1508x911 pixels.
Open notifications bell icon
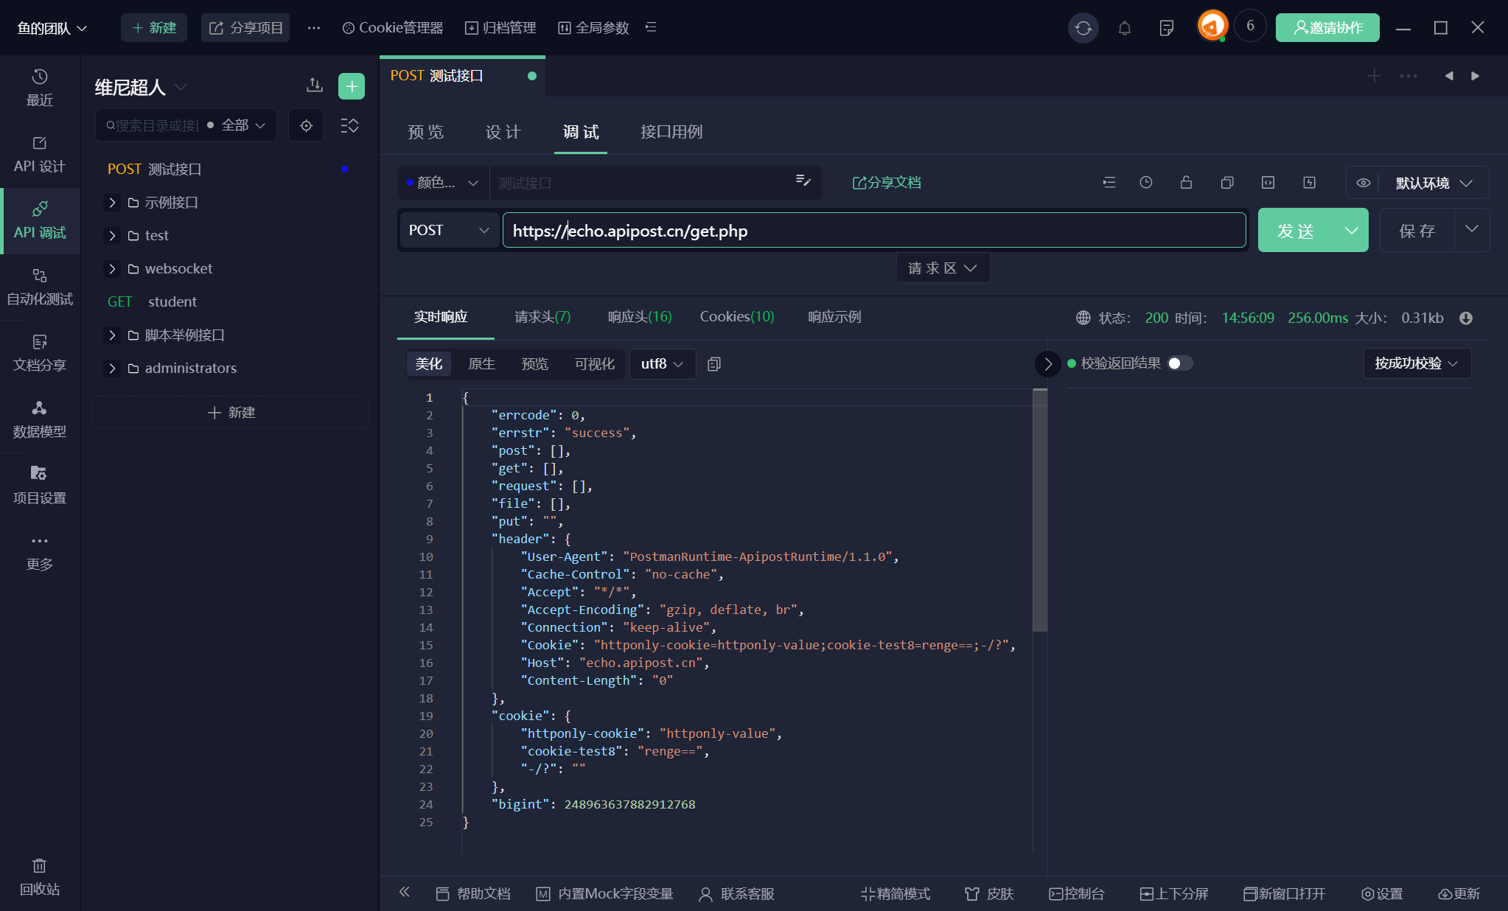click(1124, 28)
